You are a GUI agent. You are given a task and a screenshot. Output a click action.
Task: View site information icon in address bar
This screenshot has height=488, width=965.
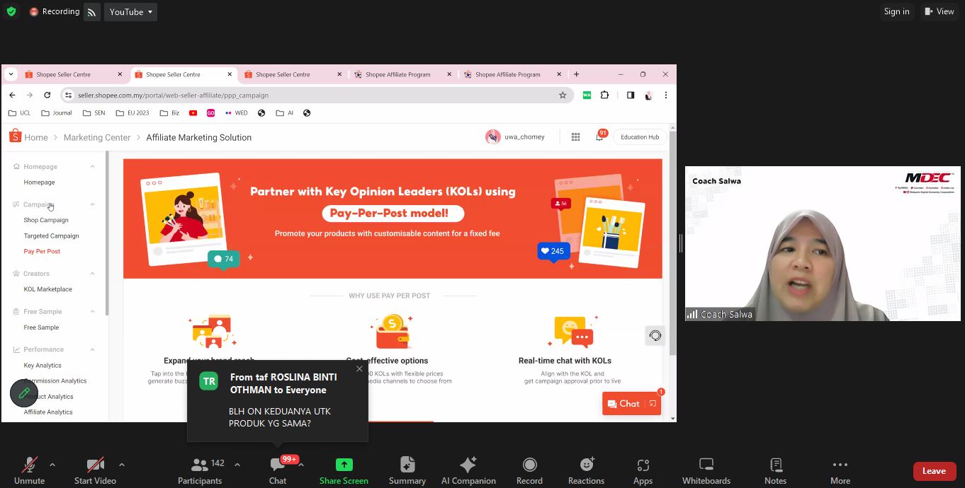coord(68,95)
